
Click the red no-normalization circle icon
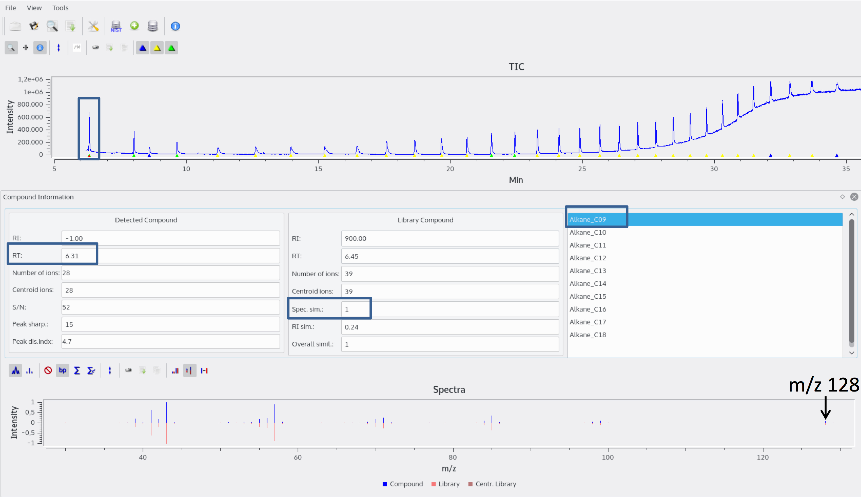[48, 370]
